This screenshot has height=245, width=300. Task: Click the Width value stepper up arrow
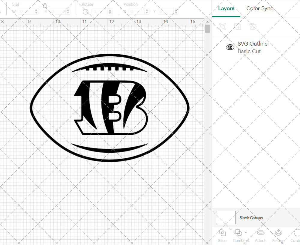(36, 10)
